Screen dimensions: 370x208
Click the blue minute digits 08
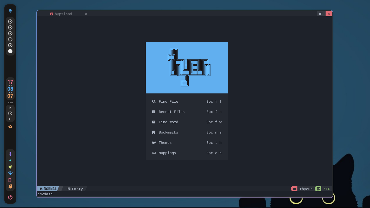[10, 89]
